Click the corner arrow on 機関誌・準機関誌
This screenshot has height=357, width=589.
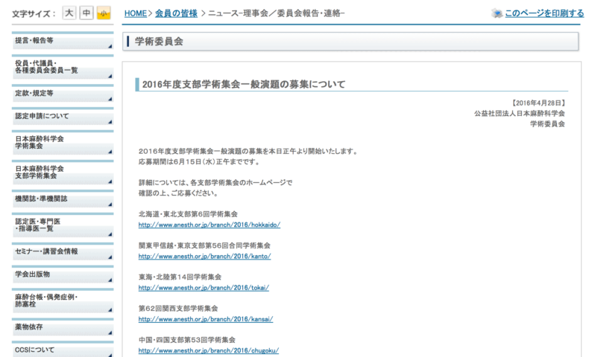[110, 205]
